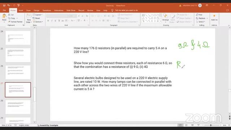
Task: Click the Paste clipboard icon
Action: (4, 16)
